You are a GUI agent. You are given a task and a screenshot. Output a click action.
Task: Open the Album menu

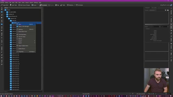(7, 2)
